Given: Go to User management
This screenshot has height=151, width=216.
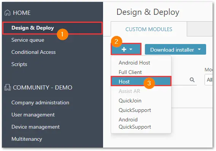Looking at the screenshot, I should [x=33, y=115].
